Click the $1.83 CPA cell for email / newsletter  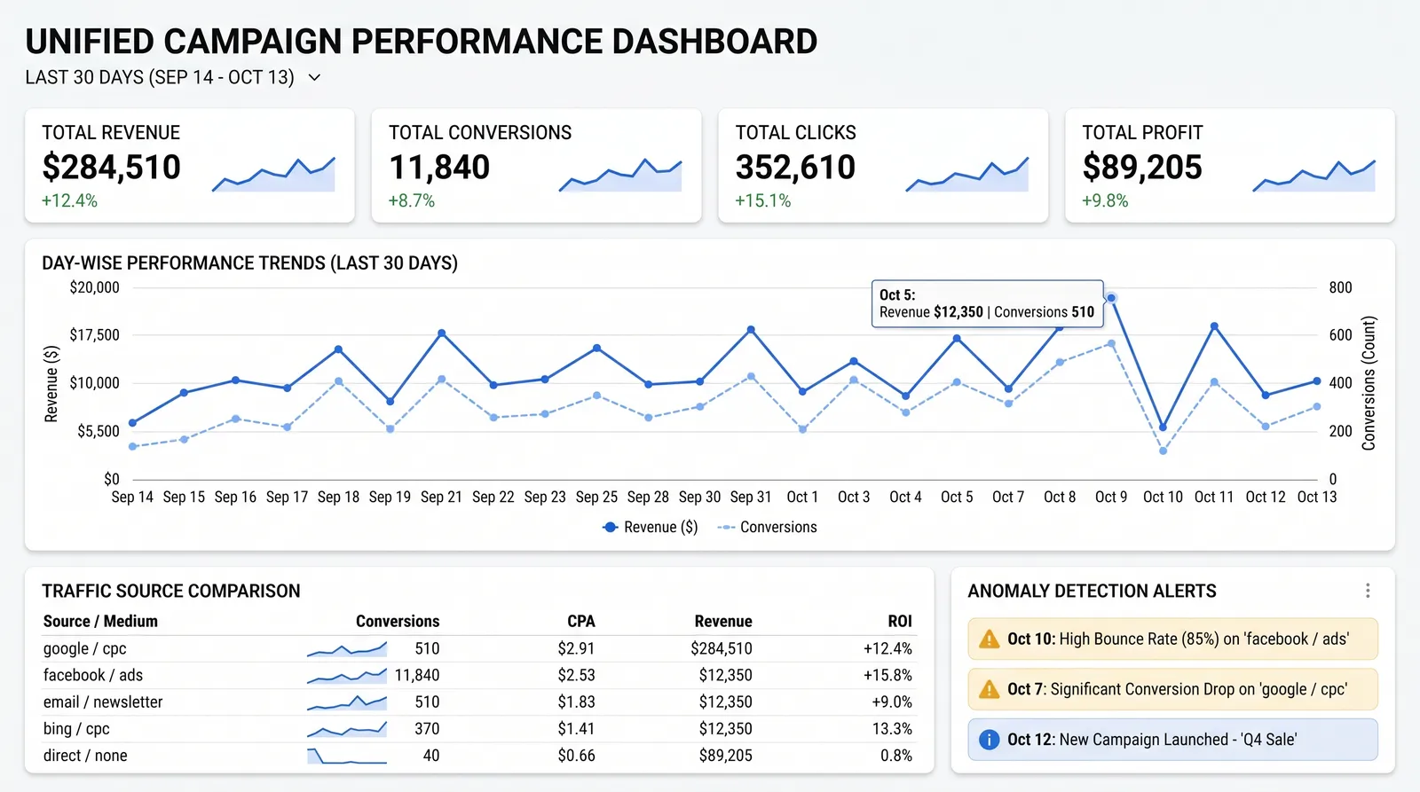click(x=576, y=702)
